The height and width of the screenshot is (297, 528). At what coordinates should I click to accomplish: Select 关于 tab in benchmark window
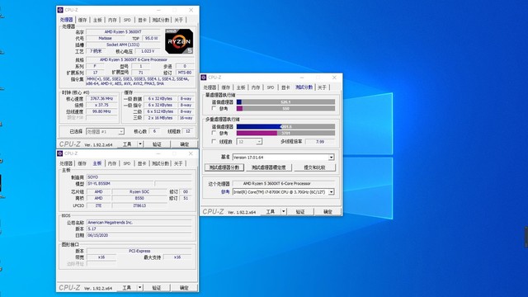point(322,87)
